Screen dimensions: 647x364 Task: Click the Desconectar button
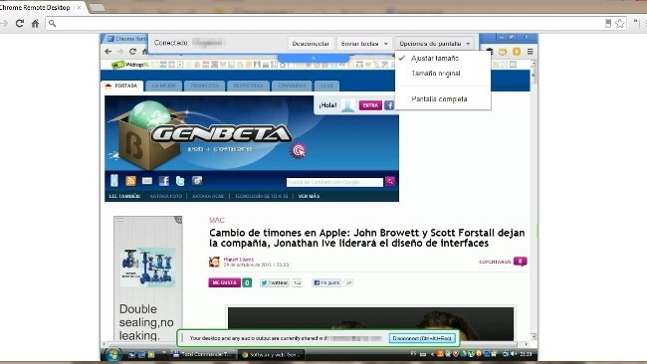coord(311,44)
